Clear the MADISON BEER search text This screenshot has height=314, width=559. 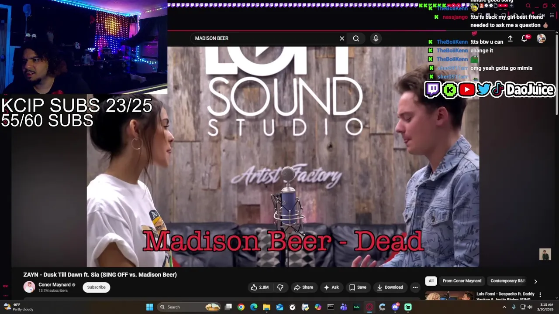point(342,38)
